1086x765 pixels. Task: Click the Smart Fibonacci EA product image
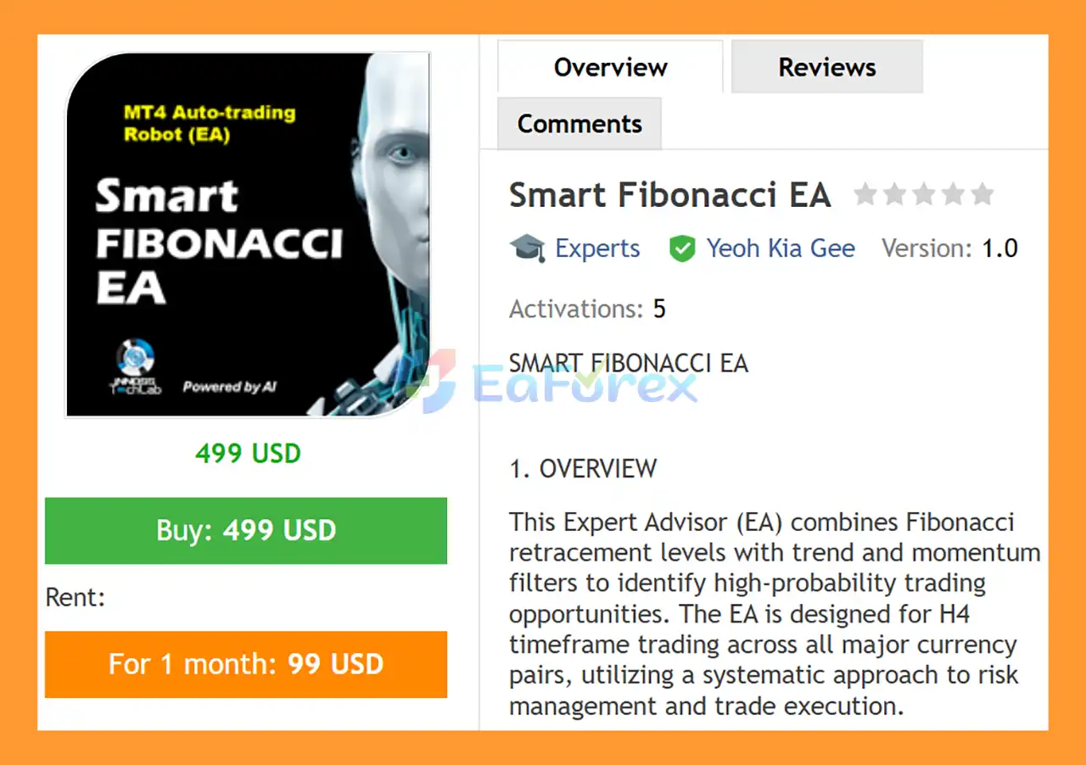pyautogui.click(x=247, y=234)
